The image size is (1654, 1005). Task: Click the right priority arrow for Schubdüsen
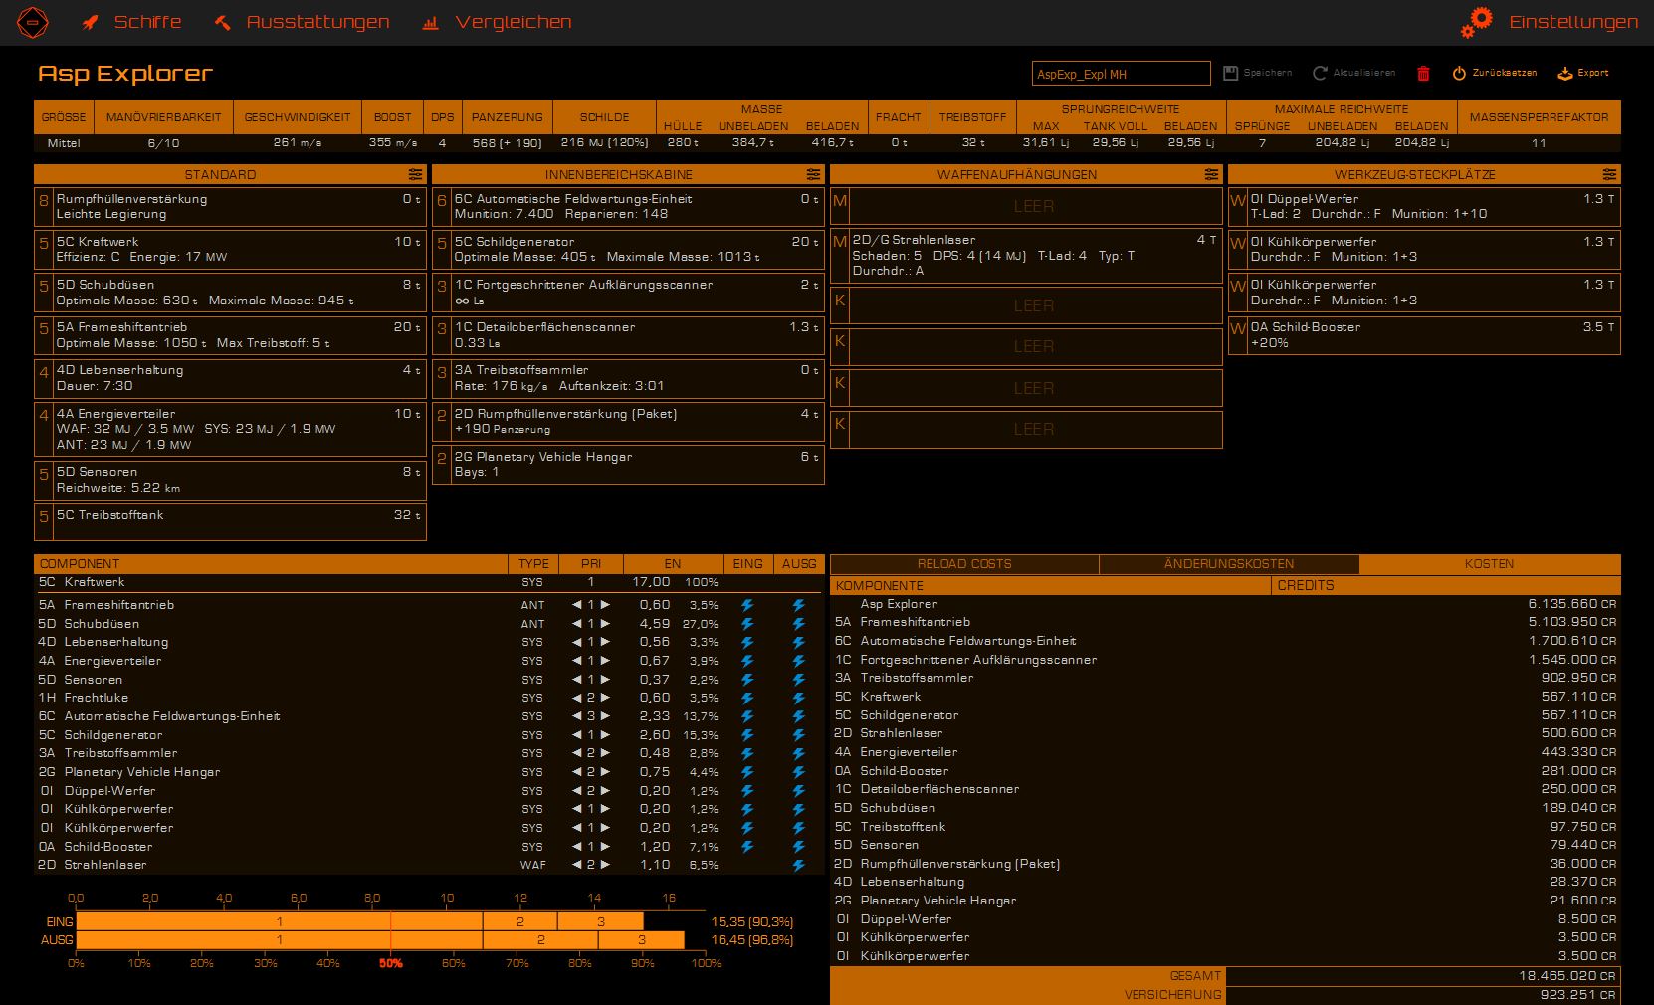point(605,624)
